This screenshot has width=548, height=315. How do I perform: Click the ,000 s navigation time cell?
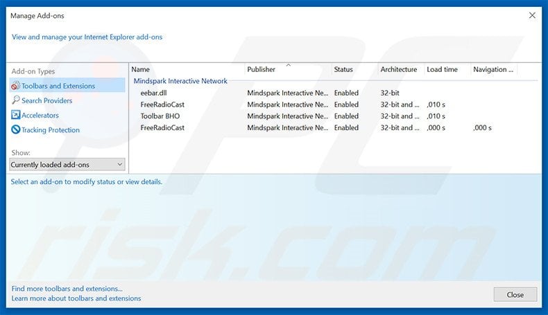point(482,127)
